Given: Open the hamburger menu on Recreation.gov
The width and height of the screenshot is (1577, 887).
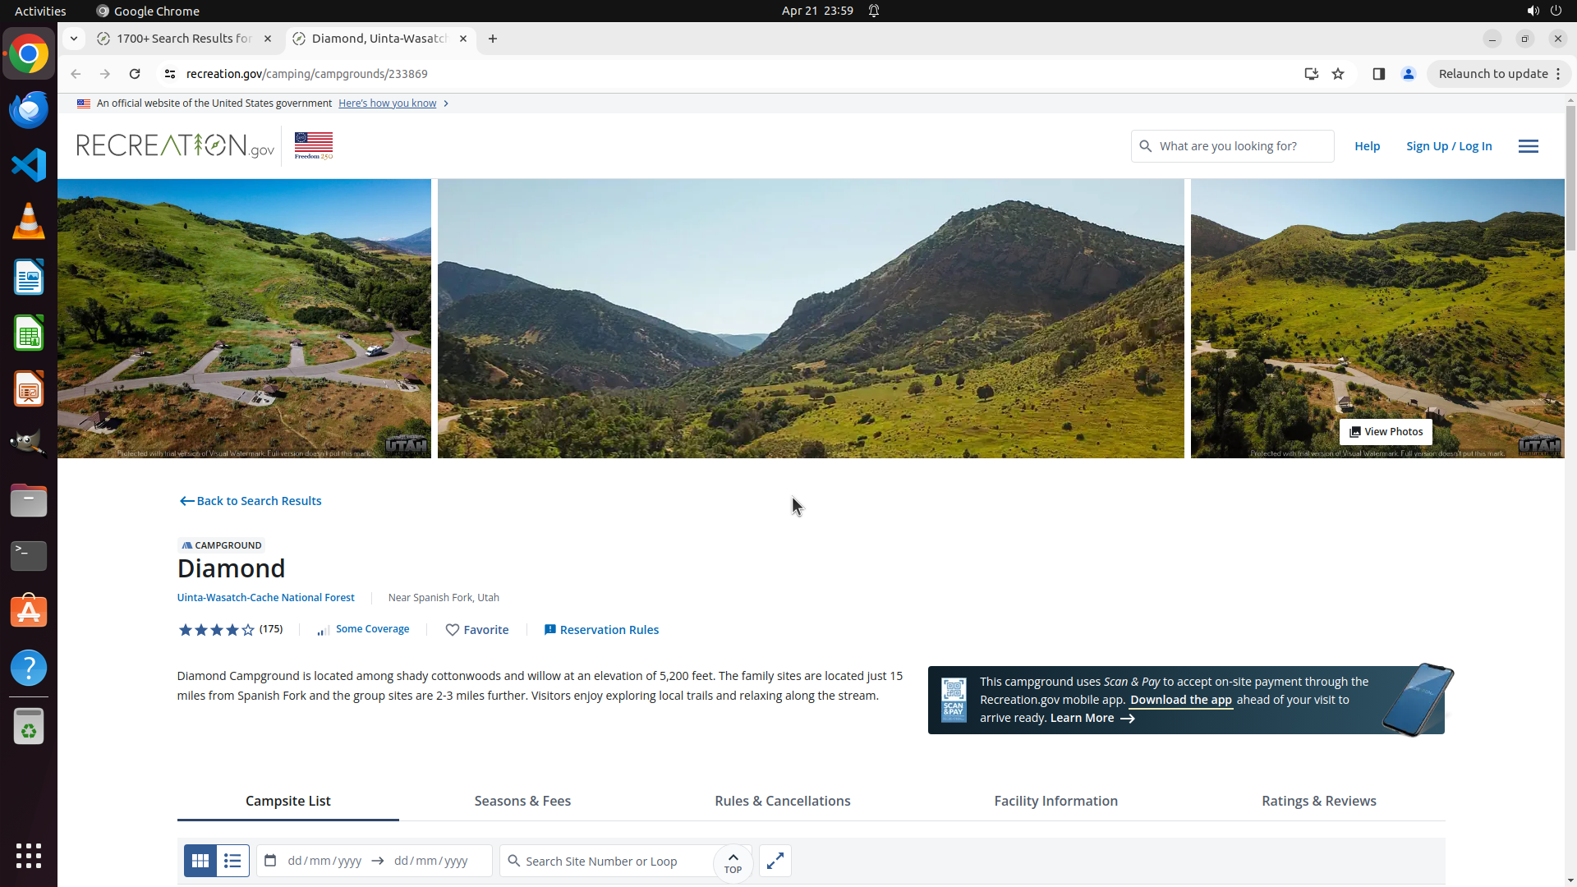Looking at the screenshot, I should click(1528, 146).
